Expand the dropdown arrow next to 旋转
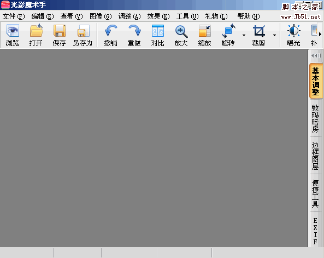Viewport: 324px width, 258px height. (244, 35)
